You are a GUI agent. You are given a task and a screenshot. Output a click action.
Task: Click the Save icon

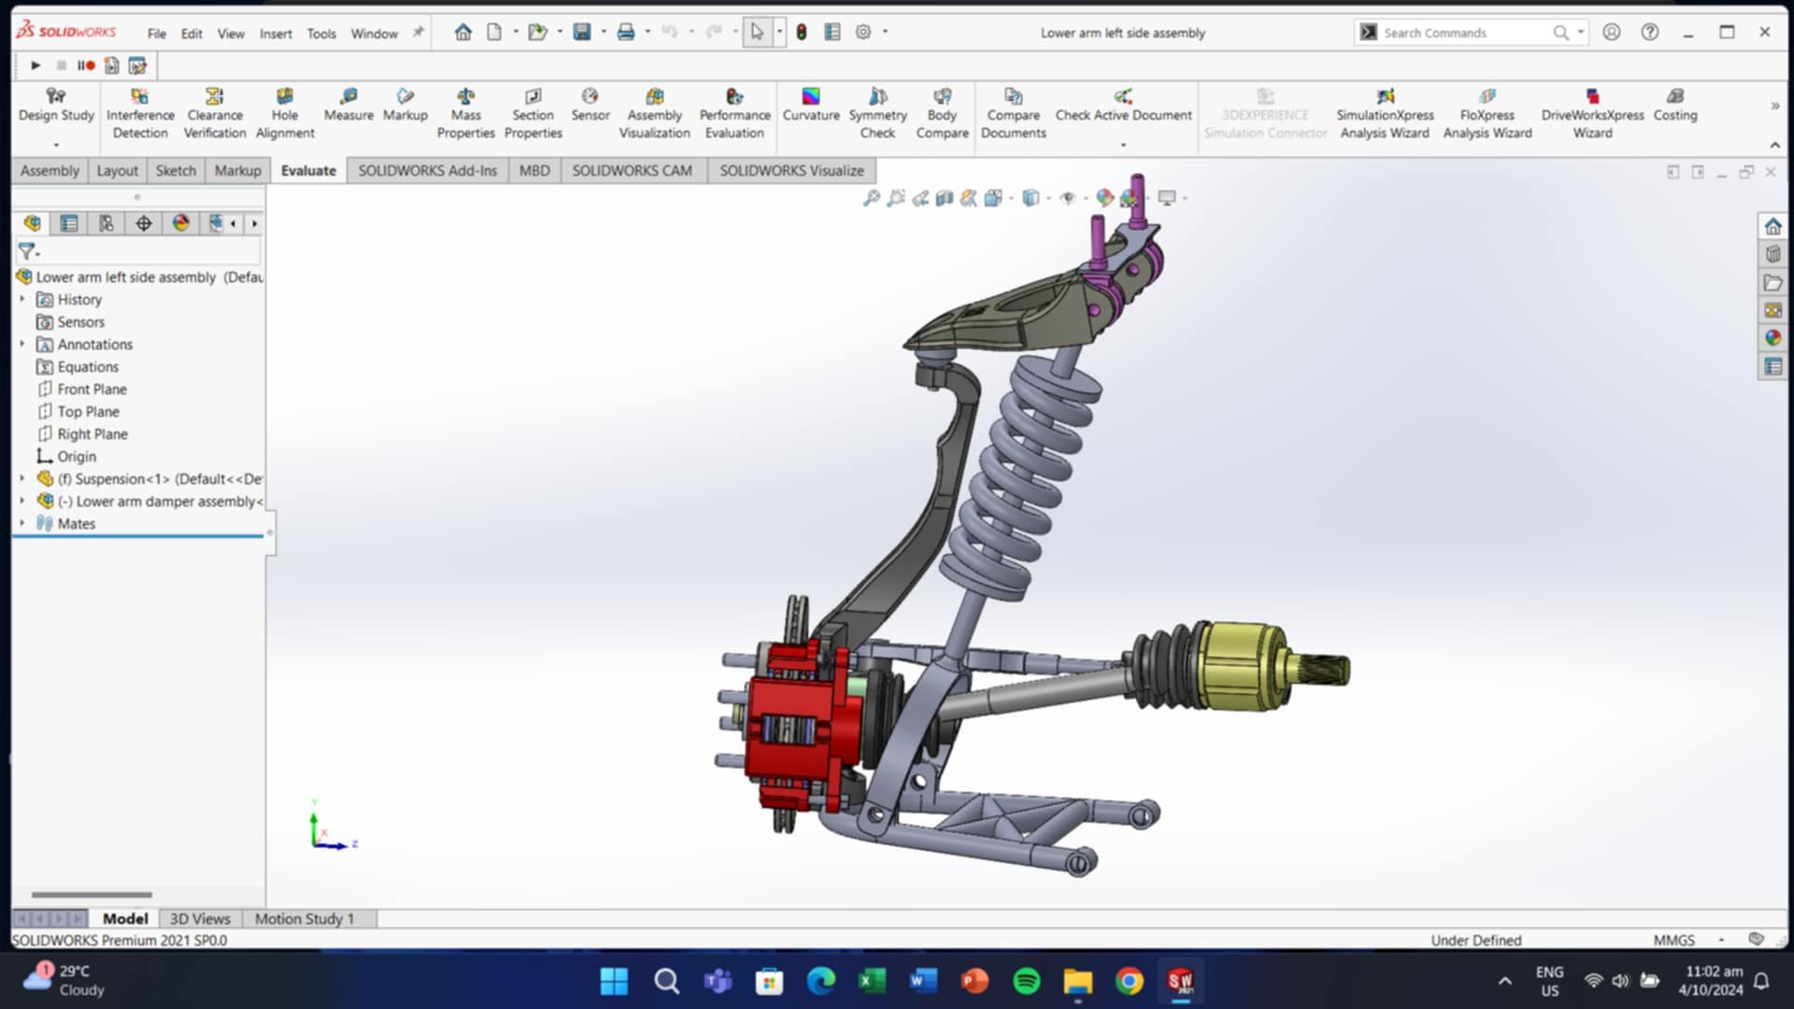point(582,33)
